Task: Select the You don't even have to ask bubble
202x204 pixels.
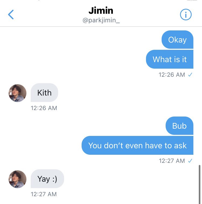Action: (x=137, y=145)
